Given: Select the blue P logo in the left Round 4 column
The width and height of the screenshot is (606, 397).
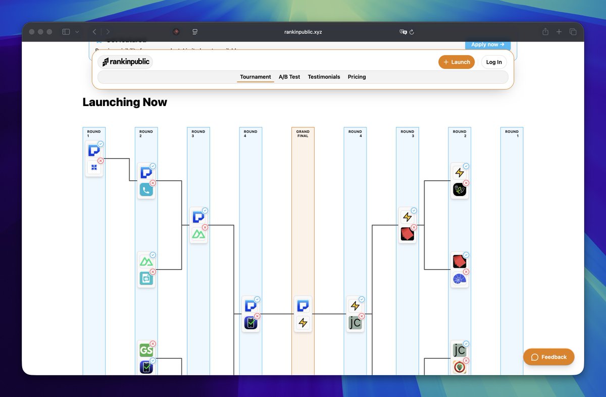Looking at the screenshot, I should point(251,306).
